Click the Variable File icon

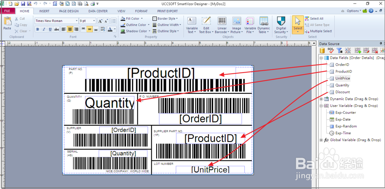[250, 21]
